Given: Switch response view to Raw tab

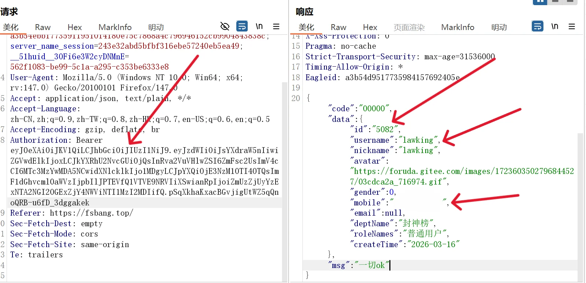Looking at the screenshot, I should tap(338, 27).
